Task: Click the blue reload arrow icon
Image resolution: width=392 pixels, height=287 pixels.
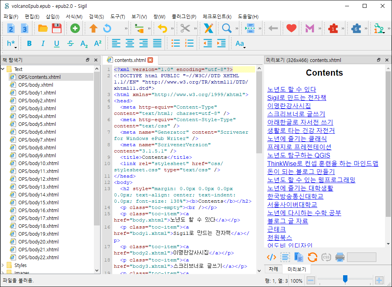Action: click(x=107, y=28)
